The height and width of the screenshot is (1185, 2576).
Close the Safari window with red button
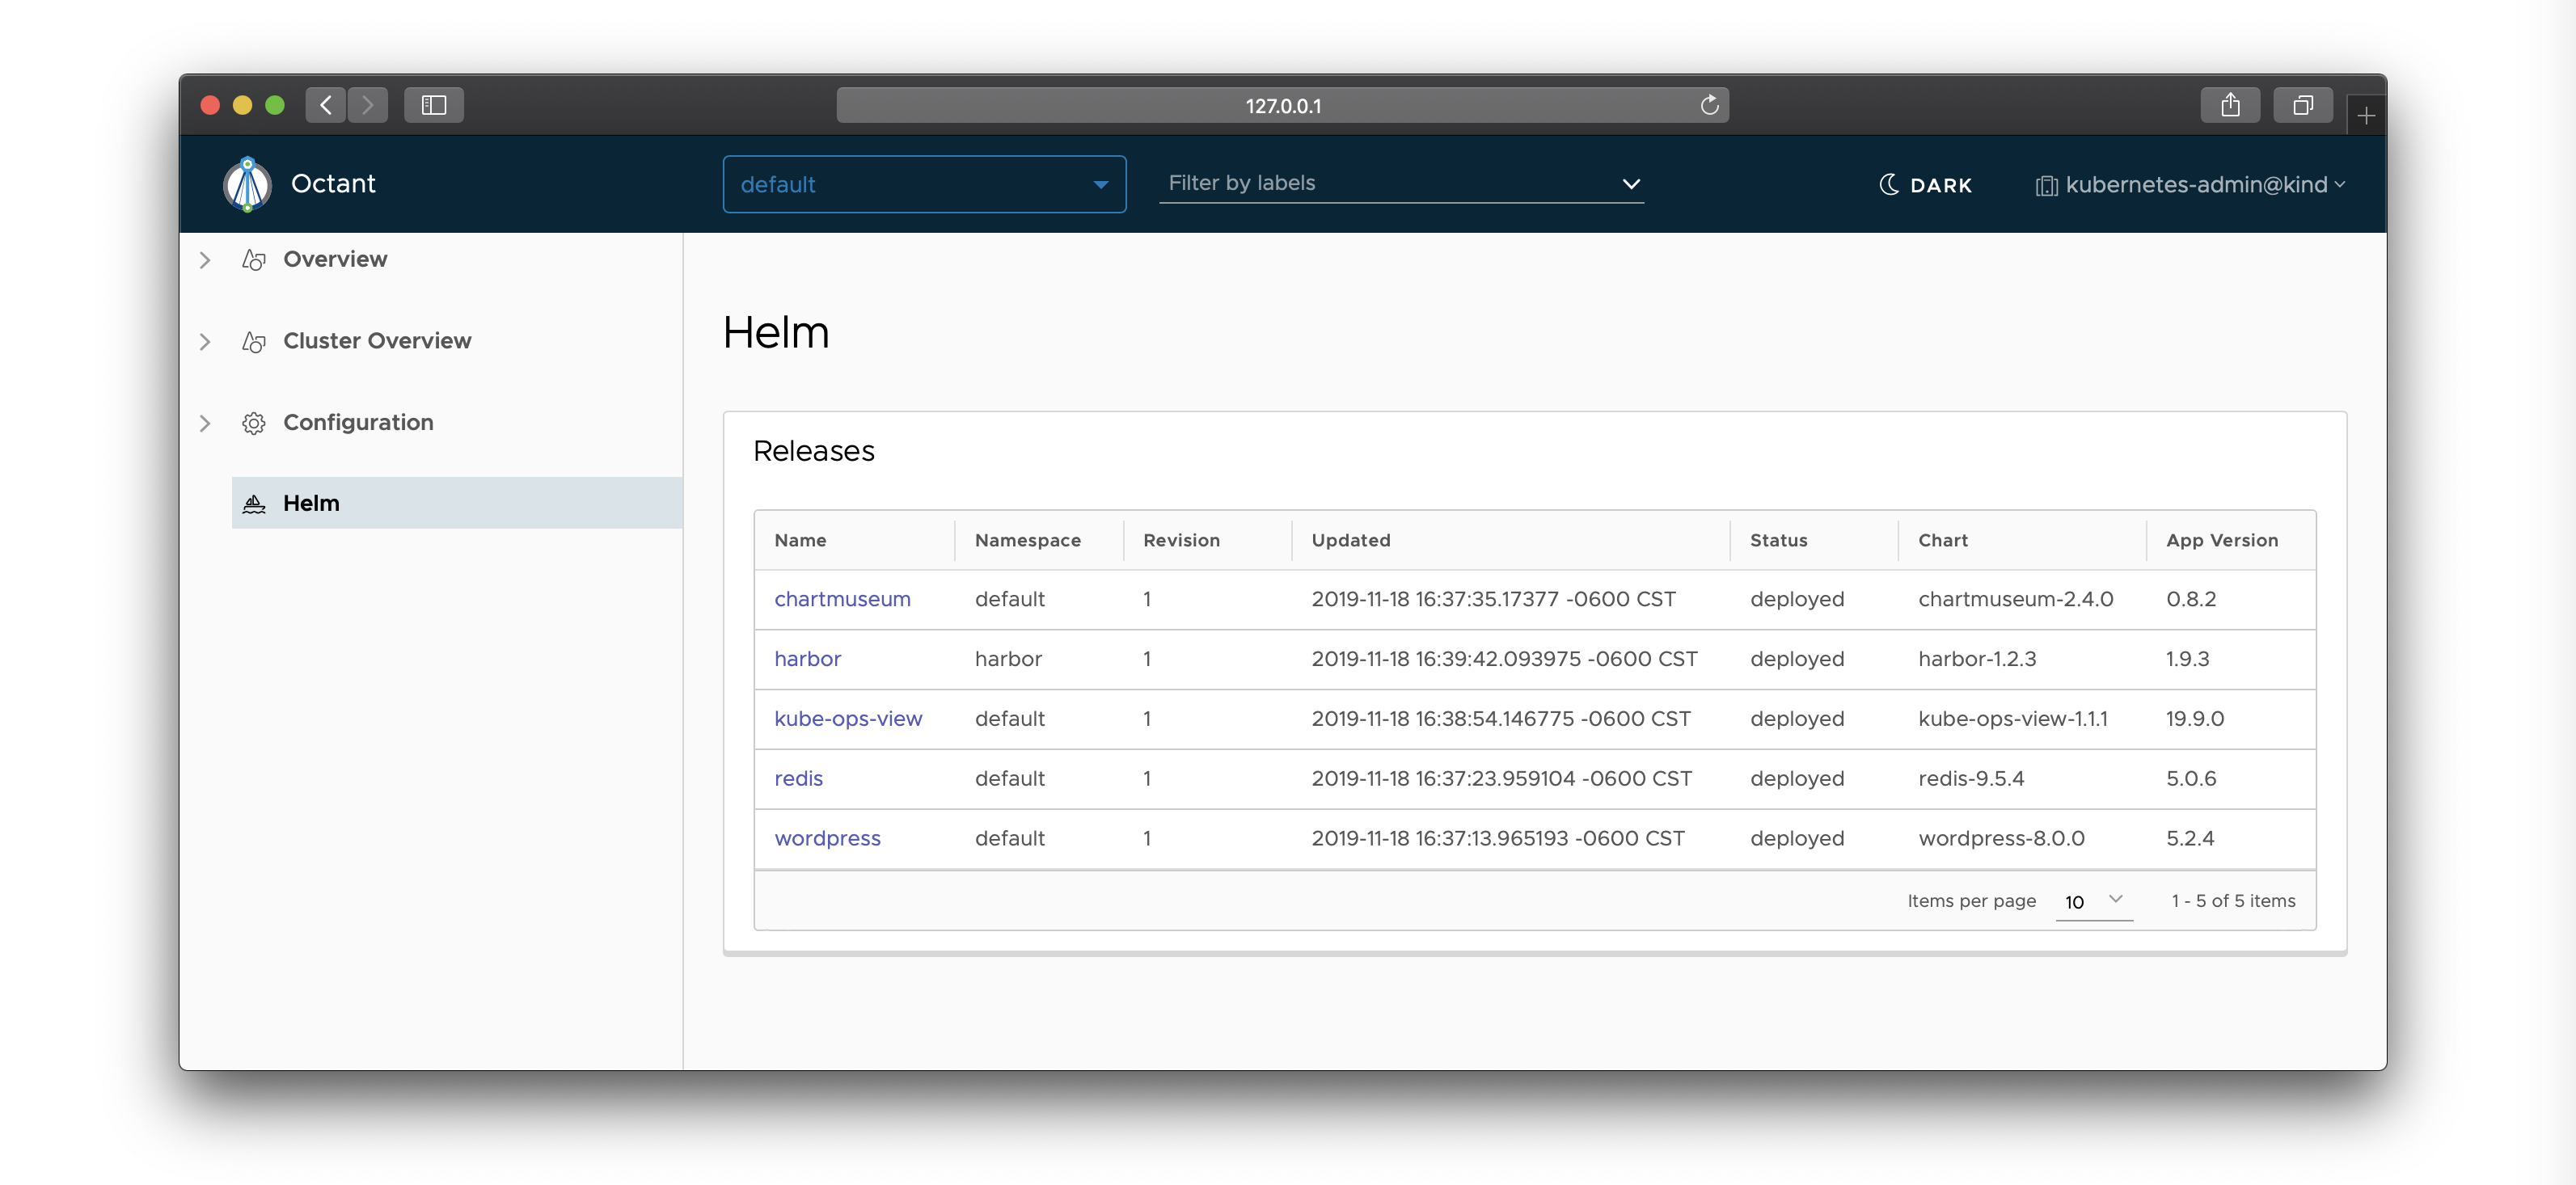[210, 105]
